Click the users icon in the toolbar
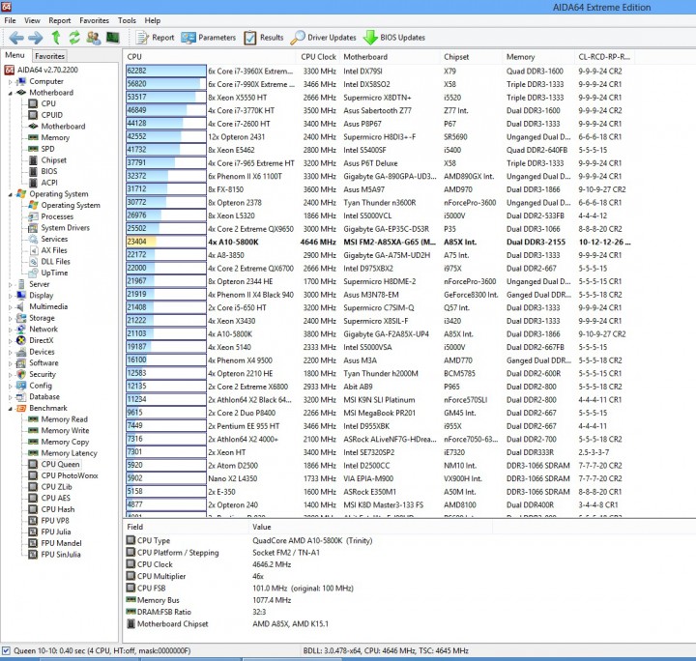The image size is (696, 661). (x=93, y=38)
